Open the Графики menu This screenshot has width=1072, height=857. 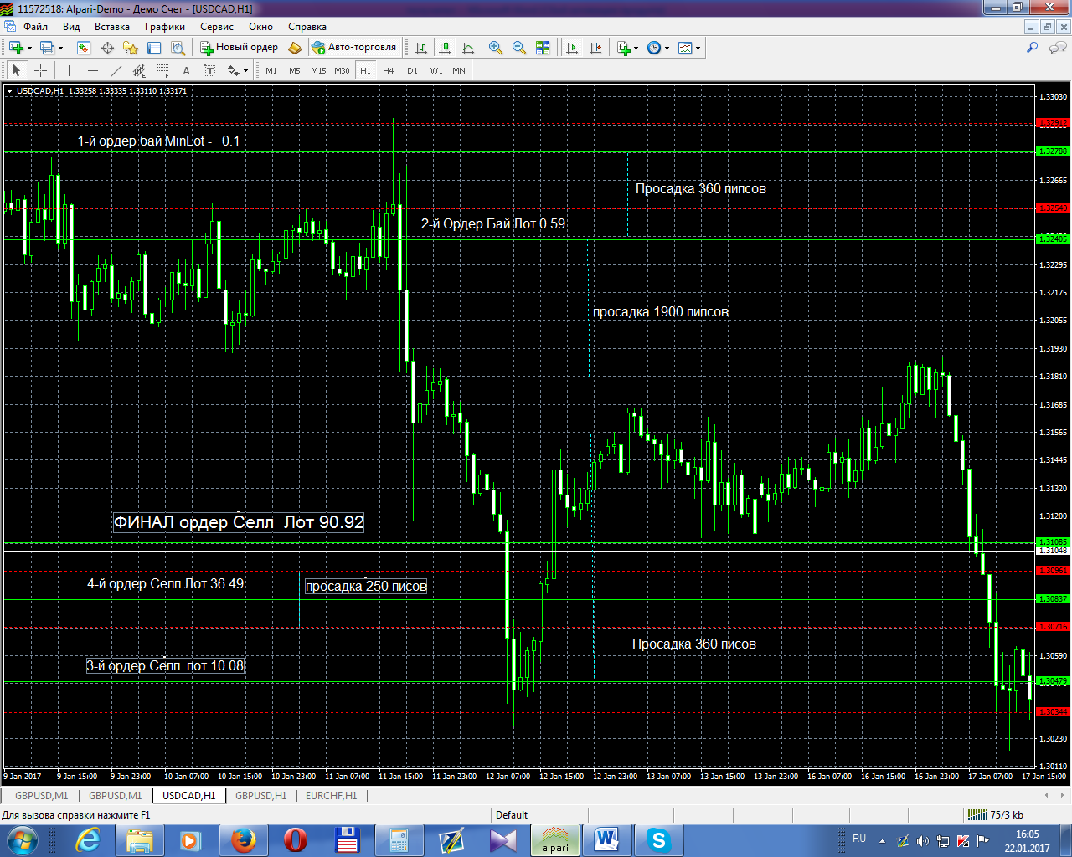pyautogui.click(x=165, y=27)
